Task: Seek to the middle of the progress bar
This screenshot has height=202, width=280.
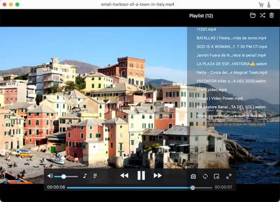Action: [140, 188]
